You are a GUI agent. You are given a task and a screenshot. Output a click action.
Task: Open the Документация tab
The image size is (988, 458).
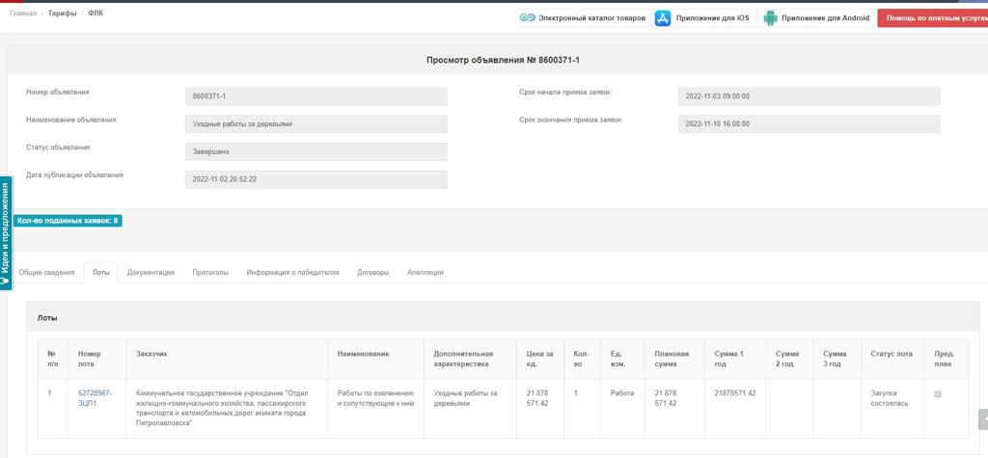coord(151,273)
